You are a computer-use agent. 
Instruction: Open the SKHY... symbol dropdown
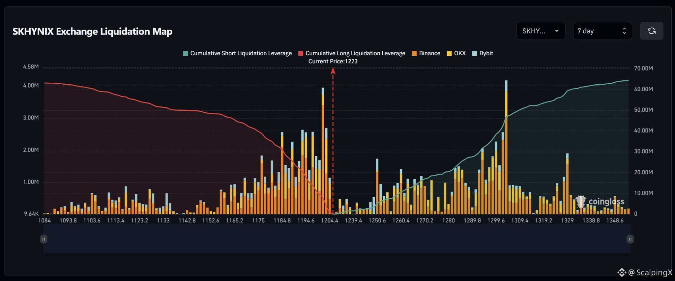[x=541, y=31]
